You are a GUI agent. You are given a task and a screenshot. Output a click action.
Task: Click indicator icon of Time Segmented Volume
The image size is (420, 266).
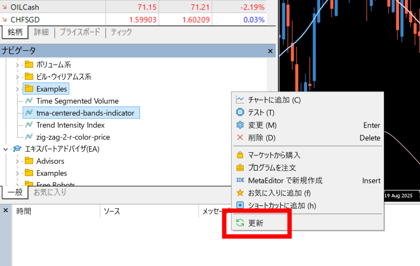29,101
